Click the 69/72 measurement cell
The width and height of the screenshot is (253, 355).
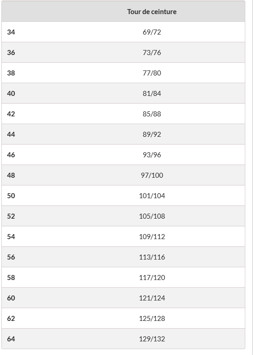(152, 32)
